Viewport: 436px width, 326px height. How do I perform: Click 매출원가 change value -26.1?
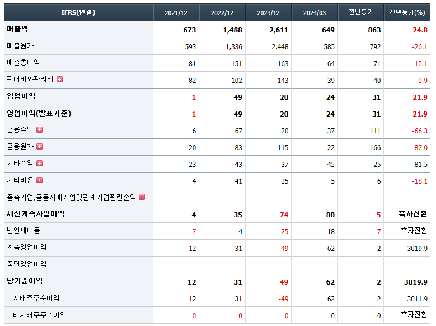pos(420,46)
